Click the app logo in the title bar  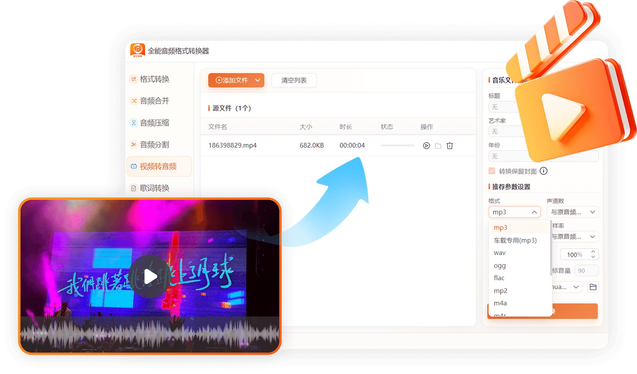pyautogui.click(x=137, y=50)
